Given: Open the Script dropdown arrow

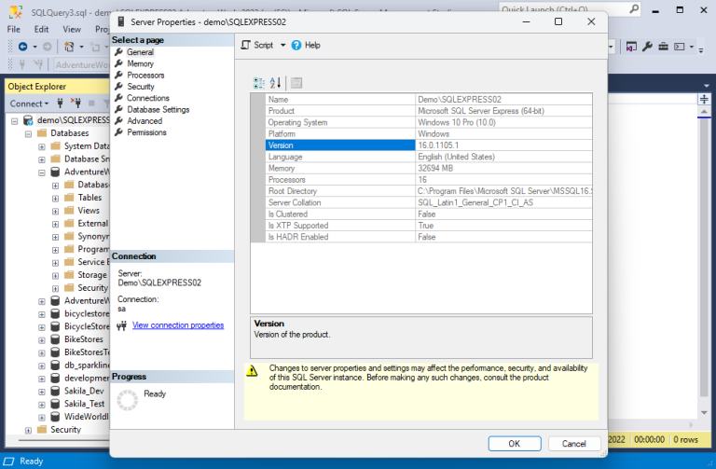Looking at the screenshot, I should click(283, 45).
